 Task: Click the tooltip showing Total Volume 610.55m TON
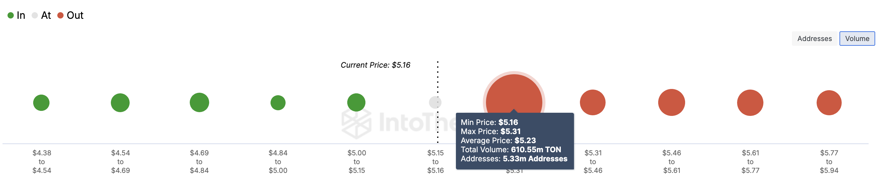coord(515,141)
